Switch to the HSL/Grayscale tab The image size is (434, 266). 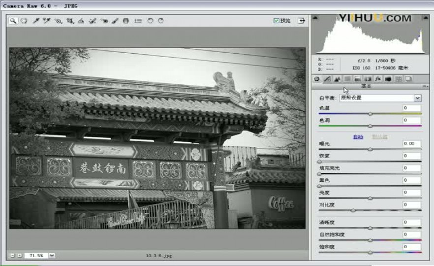(x=347, y=79)
